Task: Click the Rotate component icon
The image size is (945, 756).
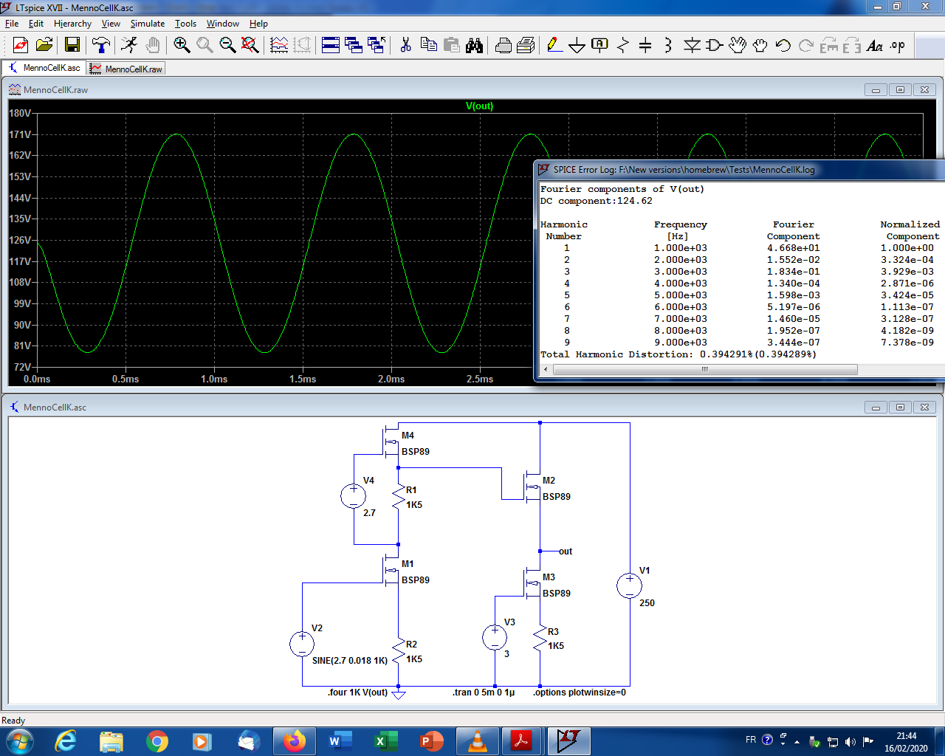Action: click(x=828, y=45)
